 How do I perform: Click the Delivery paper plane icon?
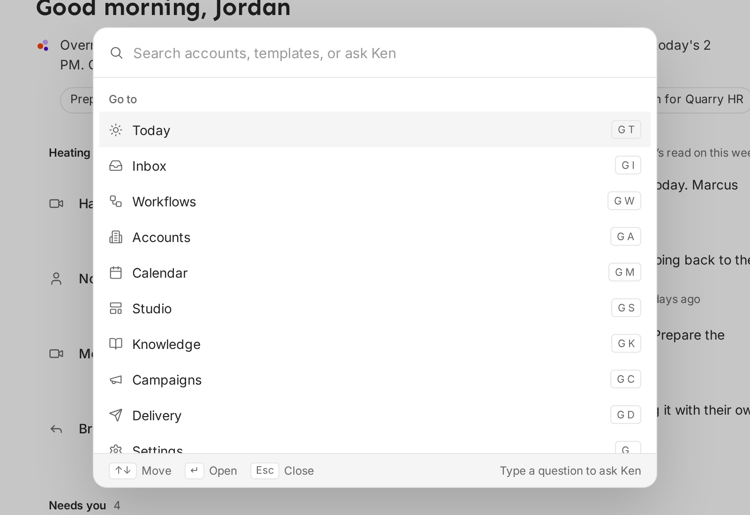tap(116, 415)
